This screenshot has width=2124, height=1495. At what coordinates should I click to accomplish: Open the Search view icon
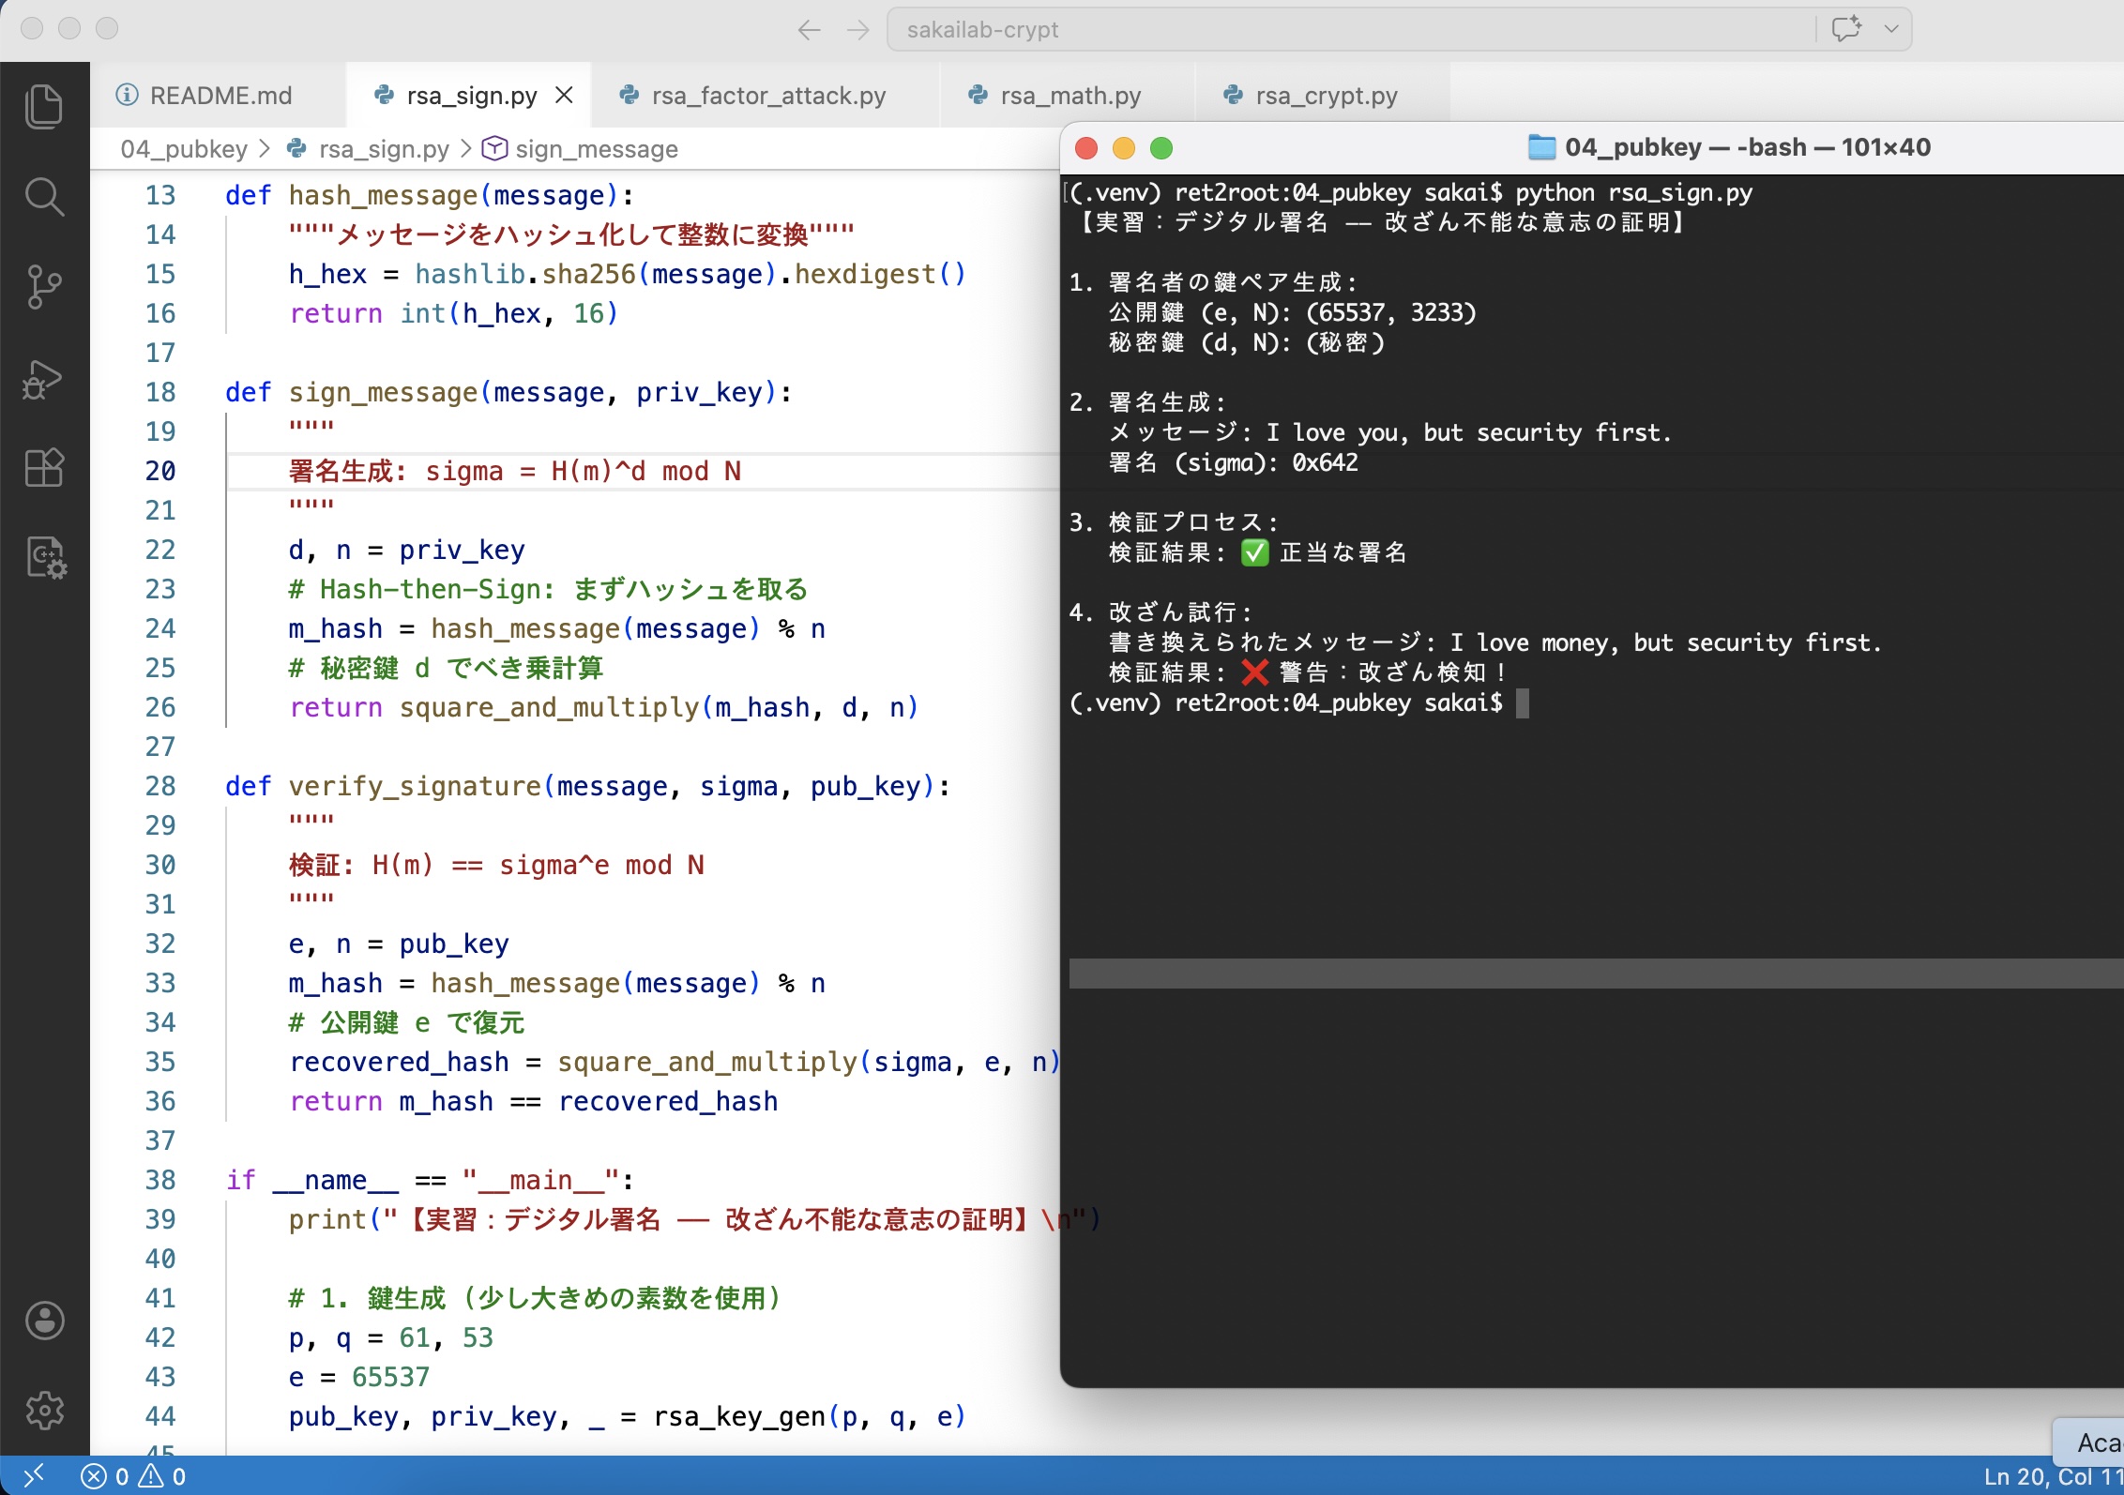44,197
